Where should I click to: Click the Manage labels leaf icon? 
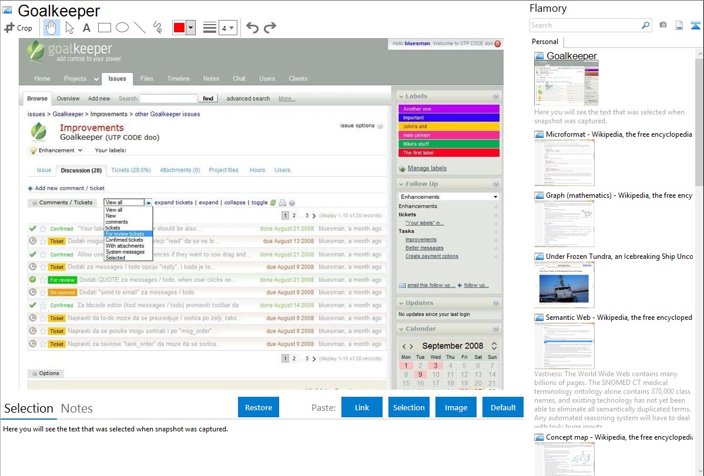(x=403, y=168)
